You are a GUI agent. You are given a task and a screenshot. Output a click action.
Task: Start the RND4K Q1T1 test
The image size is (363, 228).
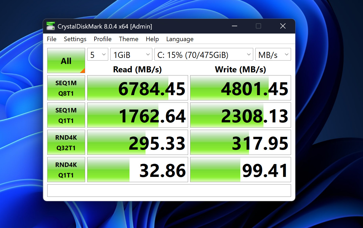click(x=66, y=170)
